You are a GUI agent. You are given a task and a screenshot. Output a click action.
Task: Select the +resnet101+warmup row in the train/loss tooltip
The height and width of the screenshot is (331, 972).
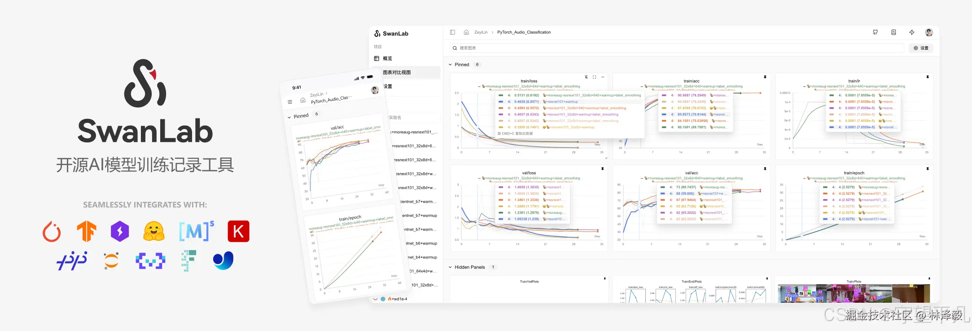(x=570, y=102)
